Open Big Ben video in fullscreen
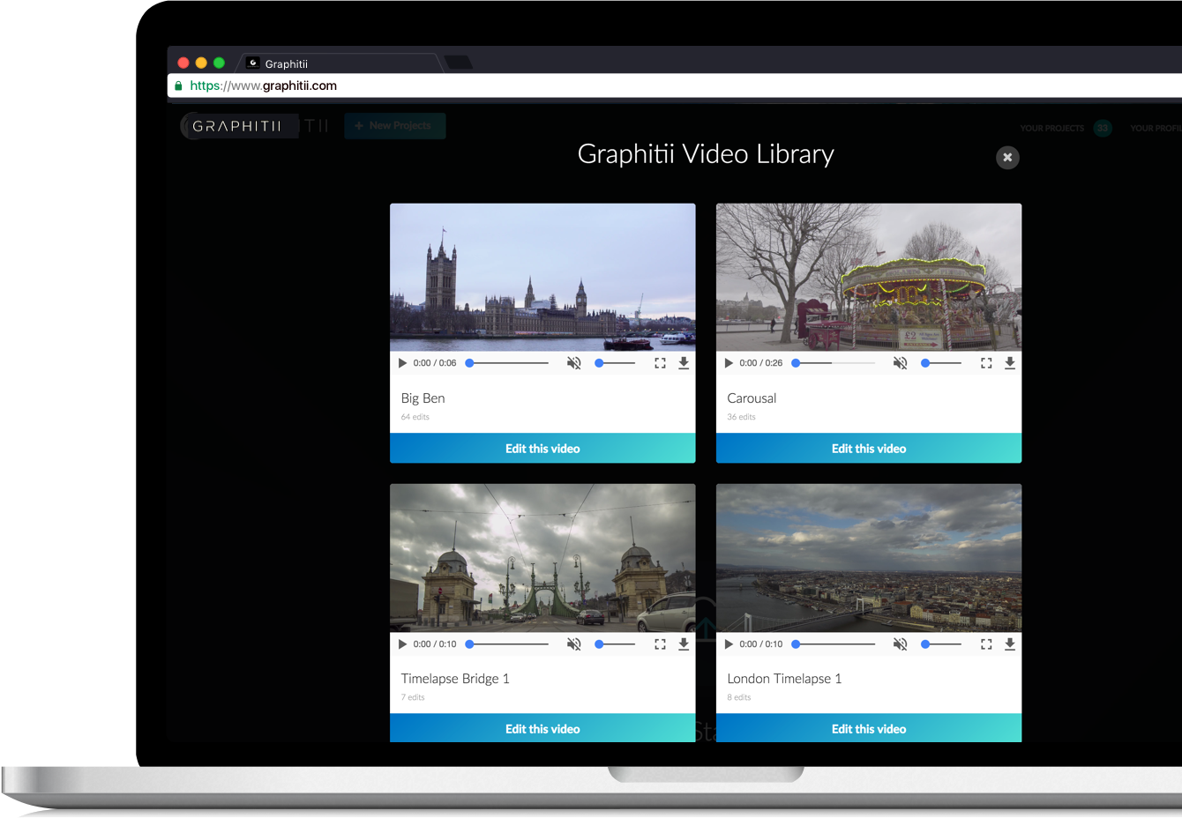 pyautogui.click(x=660, y=363)
